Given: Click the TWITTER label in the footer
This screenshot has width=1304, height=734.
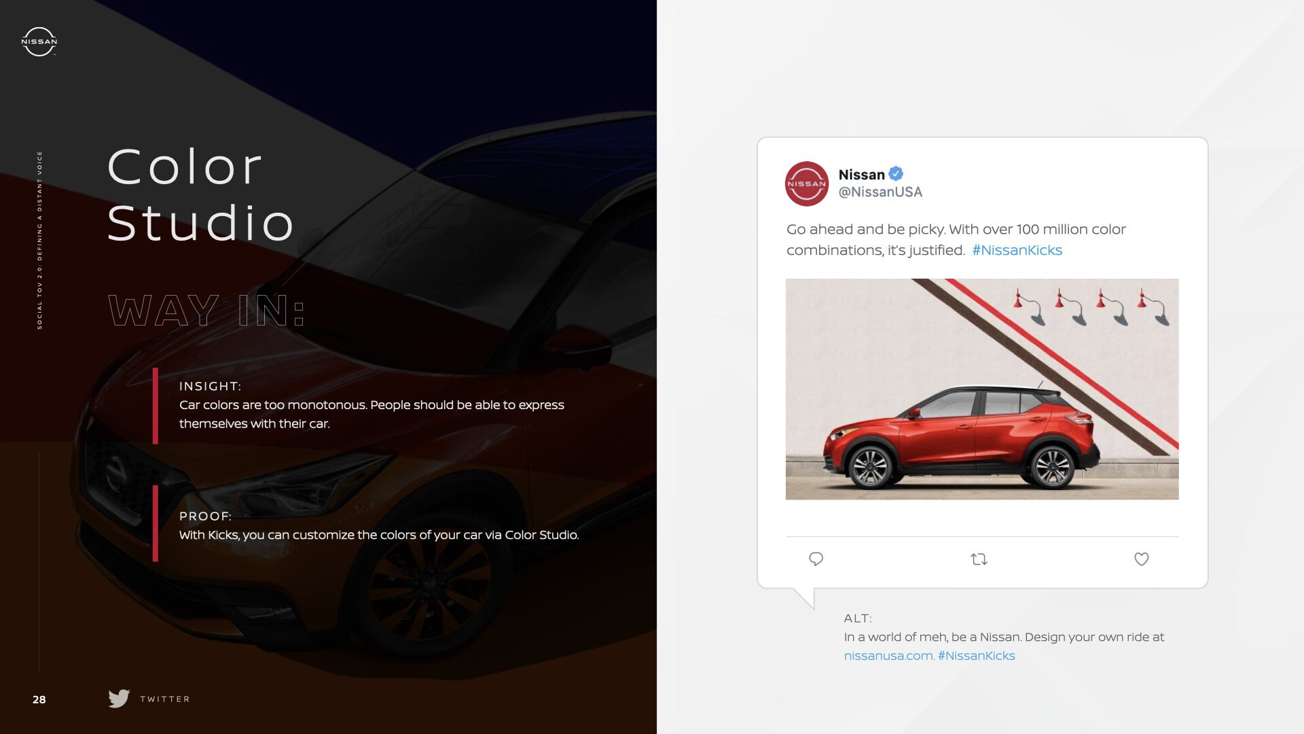Looking at the screenshot, I should [x=165, y=699].
